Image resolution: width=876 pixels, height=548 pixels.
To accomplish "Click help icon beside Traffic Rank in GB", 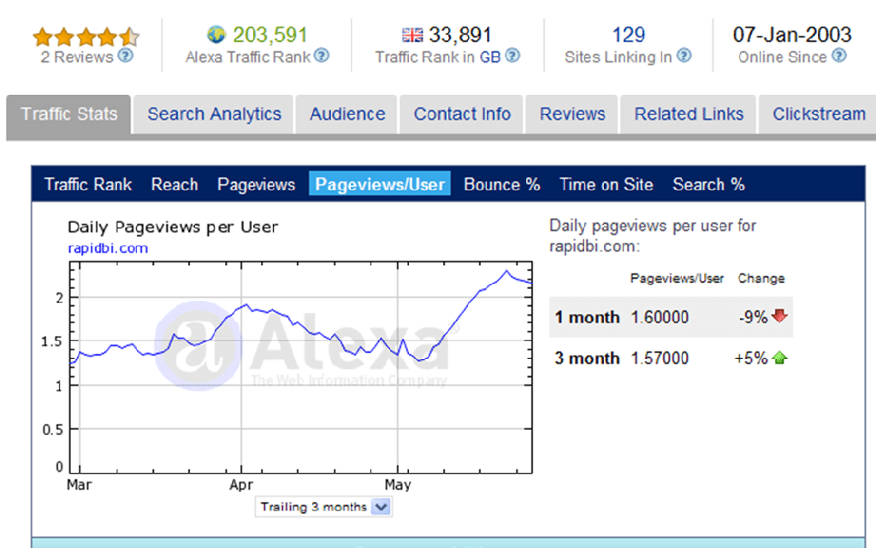I will (512, 56).
